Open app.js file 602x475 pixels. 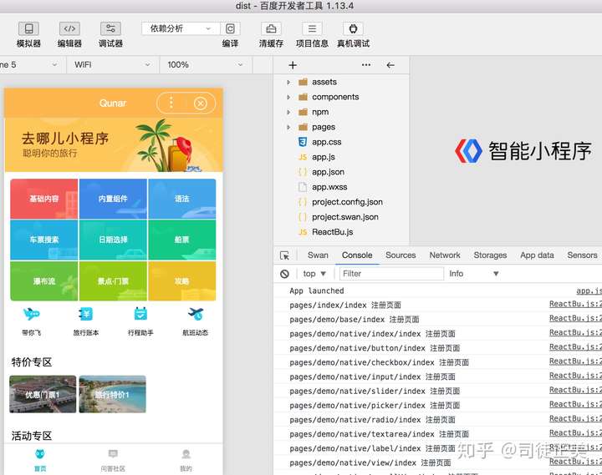tap(324, 157)
